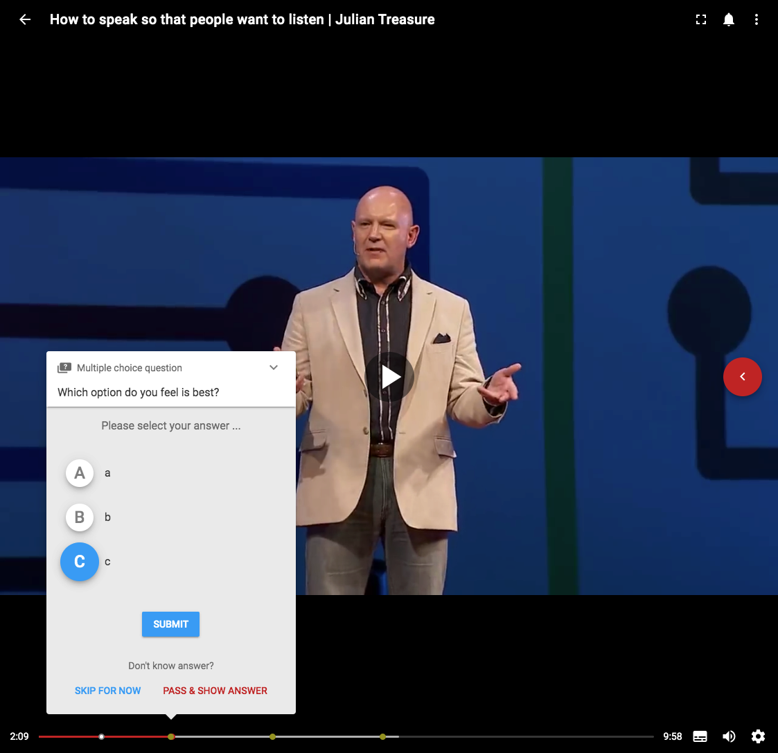Submit the selected answer
Viewport: 778px width, 753px height.
pyautogui.click(x=170, y=624)
